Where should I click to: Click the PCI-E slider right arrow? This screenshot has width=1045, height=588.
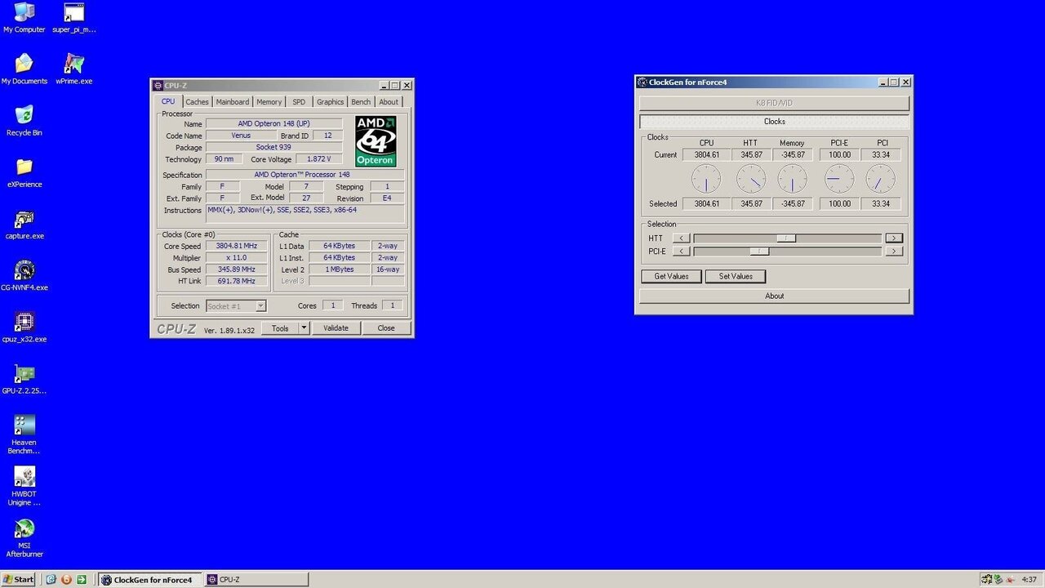pos(894,252)
